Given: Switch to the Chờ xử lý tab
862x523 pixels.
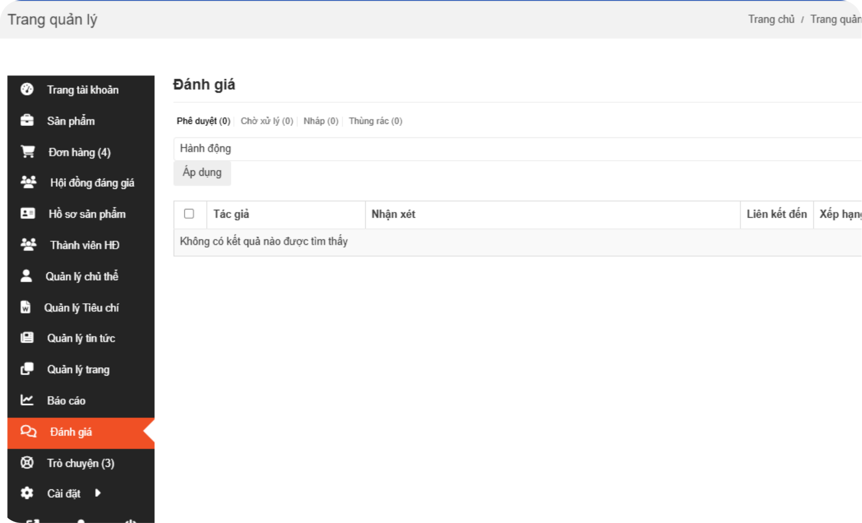Looking at the screenshot, I should pos(267,121).
